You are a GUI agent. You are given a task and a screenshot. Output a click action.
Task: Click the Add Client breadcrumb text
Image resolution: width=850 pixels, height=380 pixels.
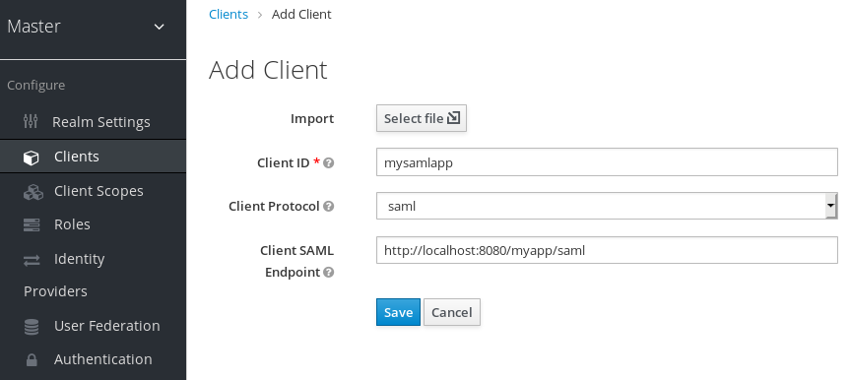[x=301, y=14]
